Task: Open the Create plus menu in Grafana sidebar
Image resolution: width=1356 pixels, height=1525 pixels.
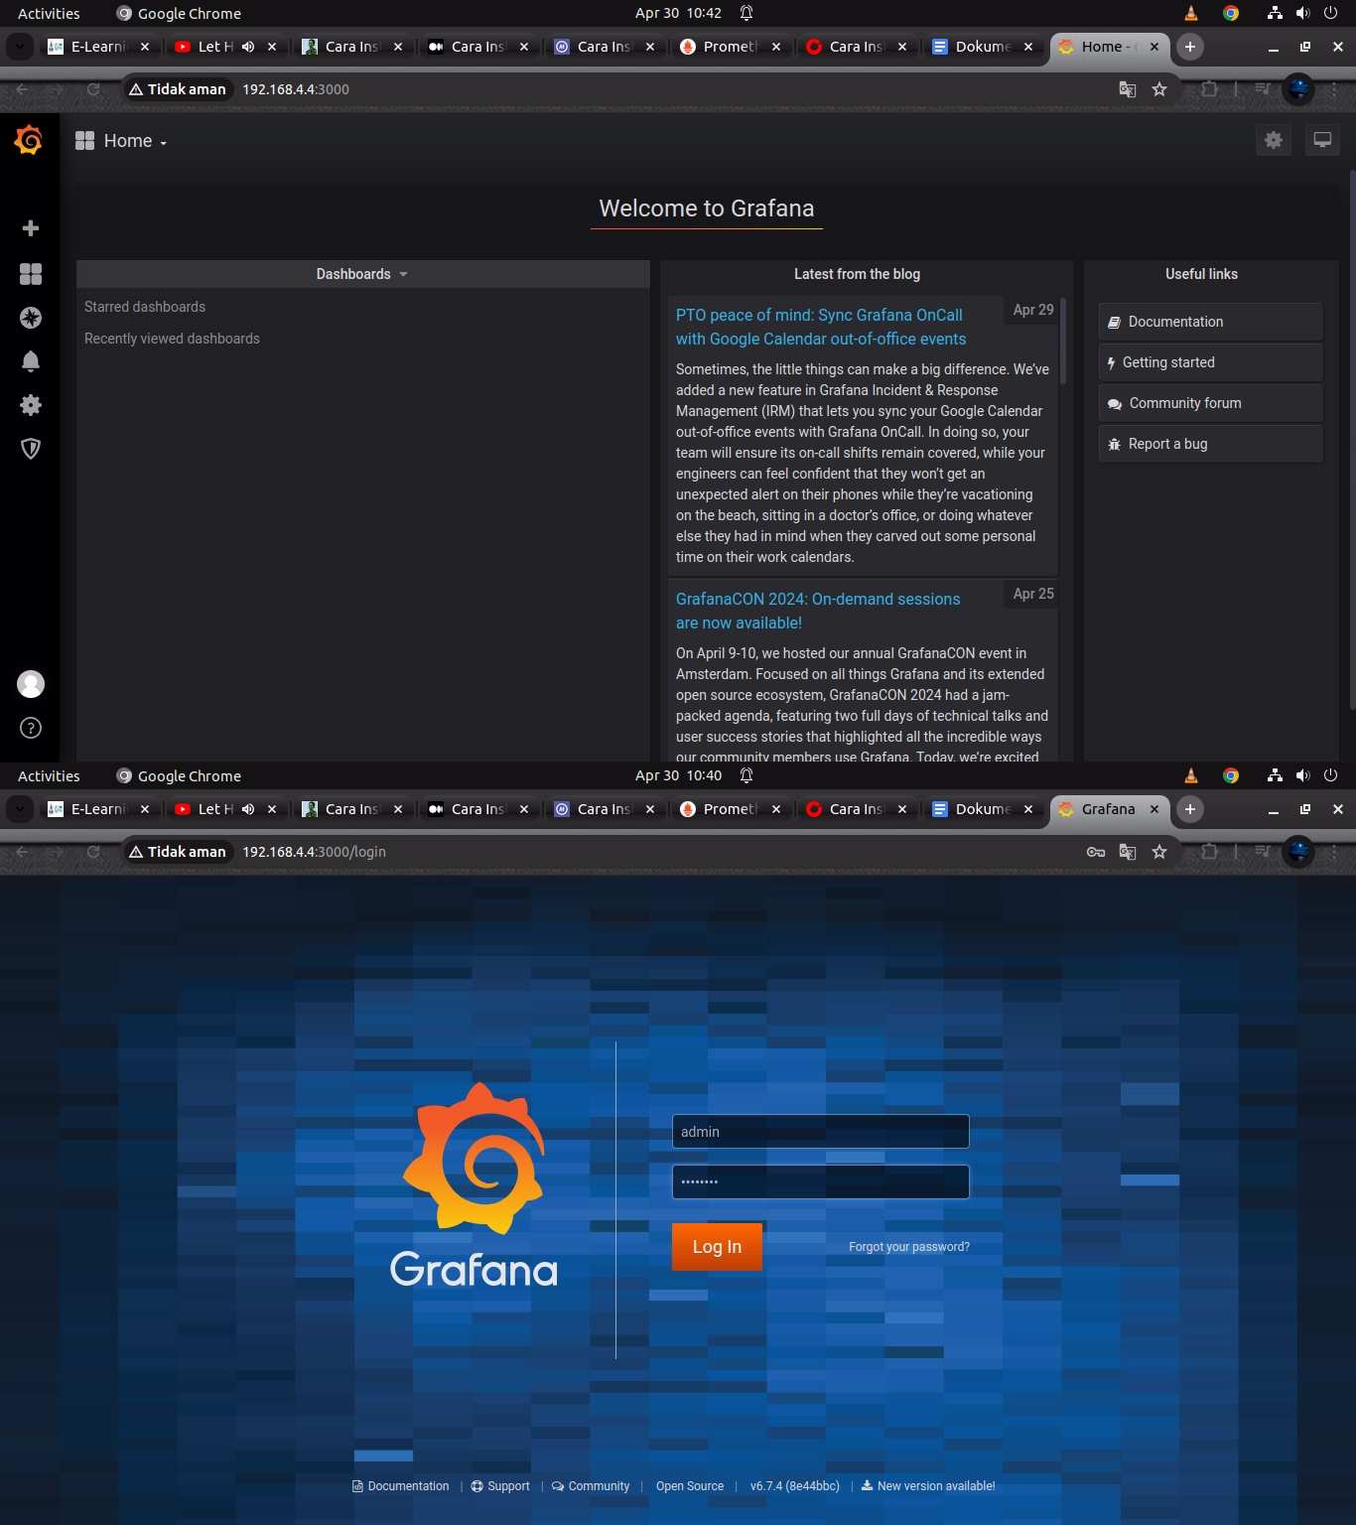Action: click(x=31, y=228)
